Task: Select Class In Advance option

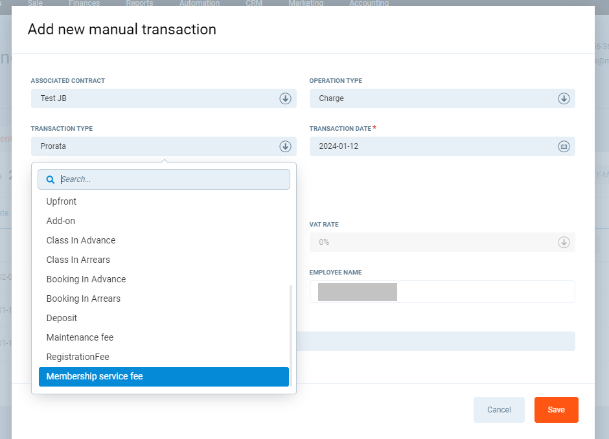Action: [x=81, y=240]
